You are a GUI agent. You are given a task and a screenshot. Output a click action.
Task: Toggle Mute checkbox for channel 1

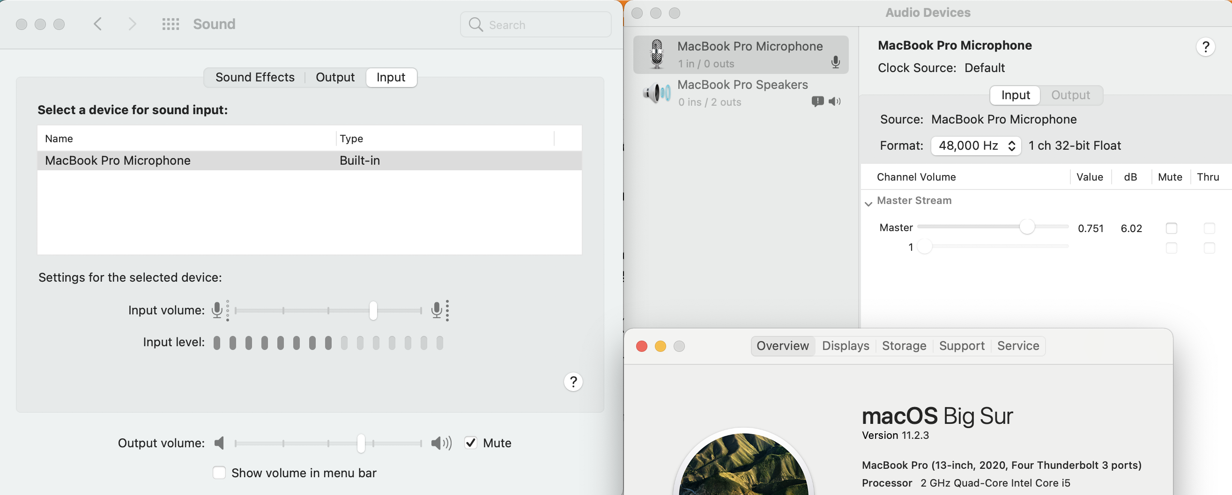(x=1171, y=248)
